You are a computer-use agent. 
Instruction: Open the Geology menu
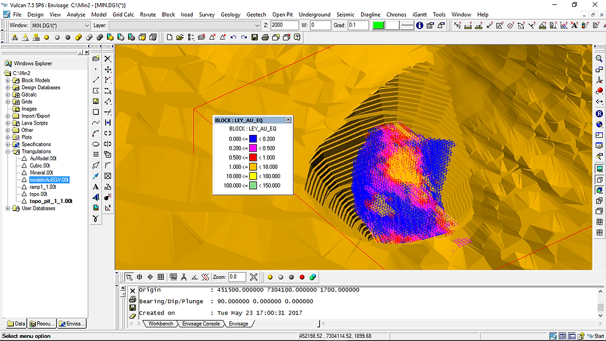tap(231, 15)
